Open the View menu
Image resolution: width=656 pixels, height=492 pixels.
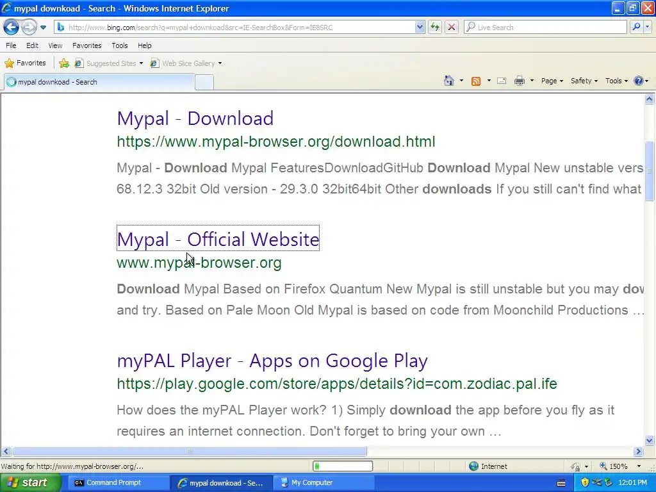click(55, 45)
